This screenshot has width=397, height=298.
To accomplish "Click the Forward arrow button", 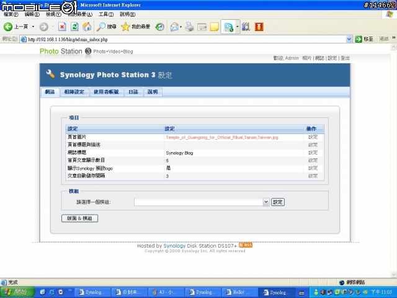I will click(43, 27).
